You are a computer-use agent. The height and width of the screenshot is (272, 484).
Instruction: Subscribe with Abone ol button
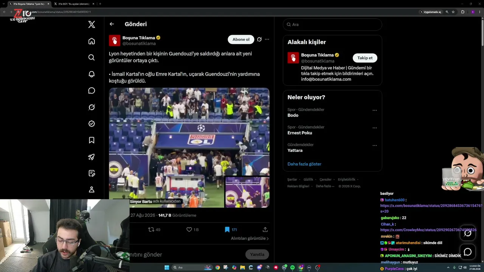pyautogui.click(x=241, y=39)
